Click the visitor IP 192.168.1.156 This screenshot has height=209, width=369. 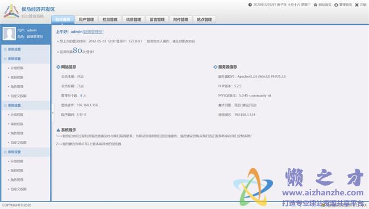pos(87,105)
